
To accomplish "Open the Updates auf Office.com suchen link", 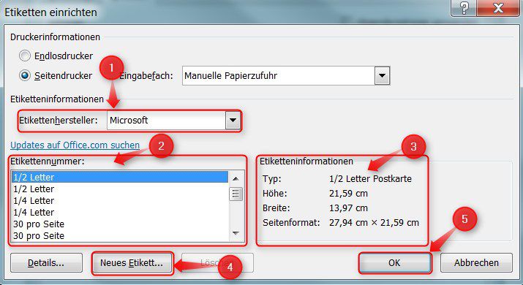I will (x=75, y=145).
